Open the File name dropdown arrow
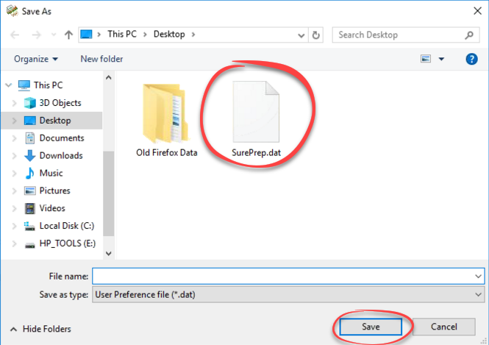 pyautogui.click(x=479, y=276)
